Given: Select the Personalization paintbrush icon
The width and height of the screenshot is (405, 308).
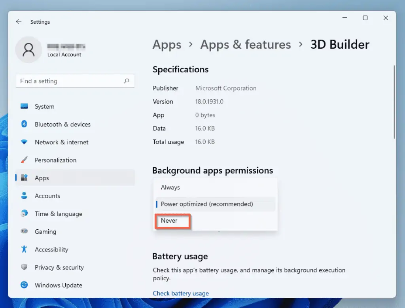Looking at the screenshot, I should click(24, 160).
